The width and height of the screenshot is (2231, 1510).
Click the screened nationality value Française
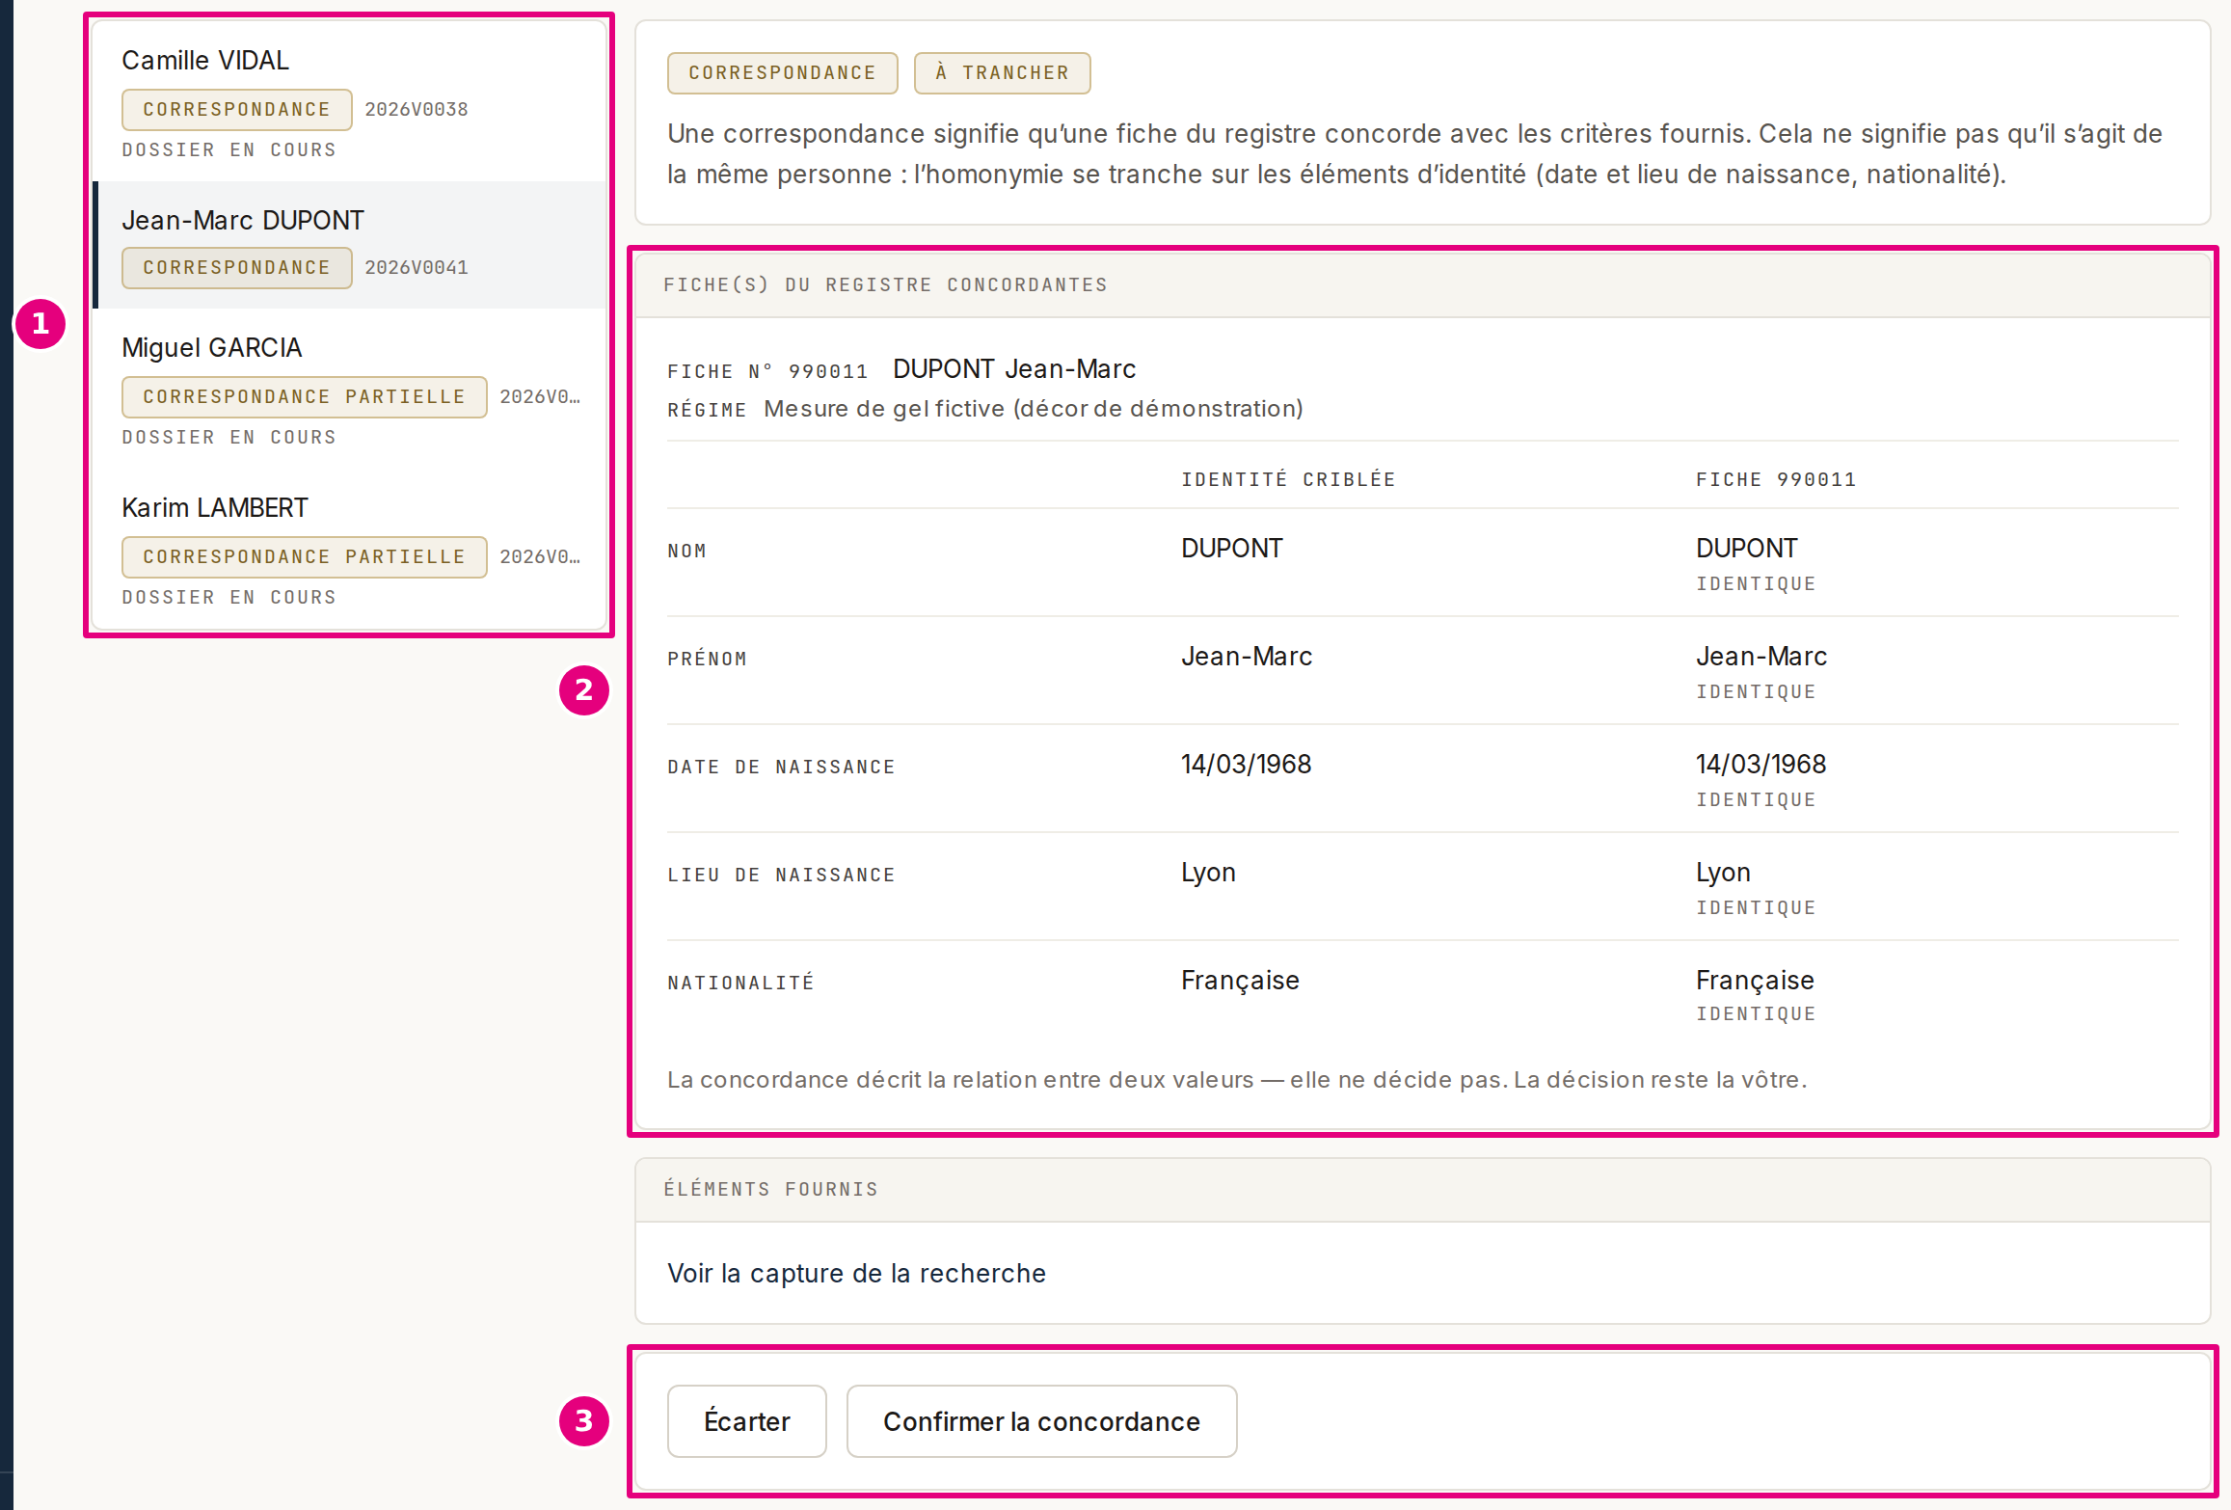point(1240,981)
